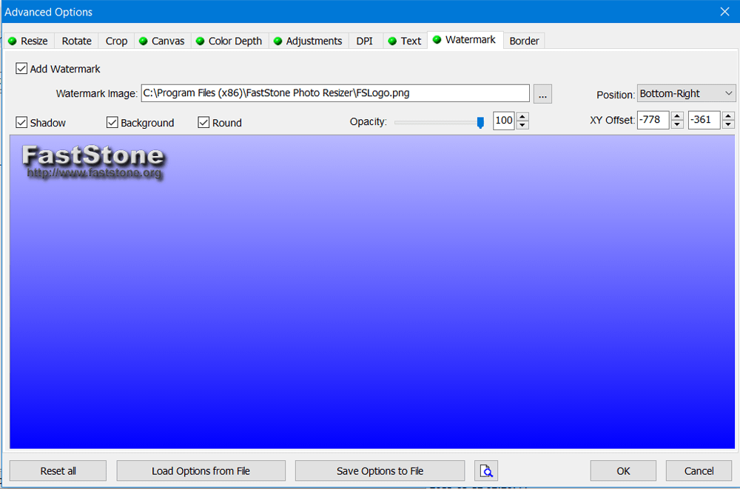
Task: Switch to the Rotate tab
Action: pyautogui.click(x=76, y=41)
